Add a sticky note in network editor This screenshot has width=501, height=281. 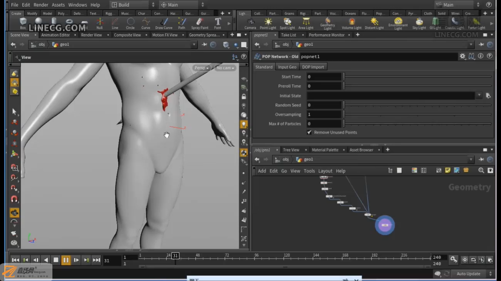(x=448, y=171)
